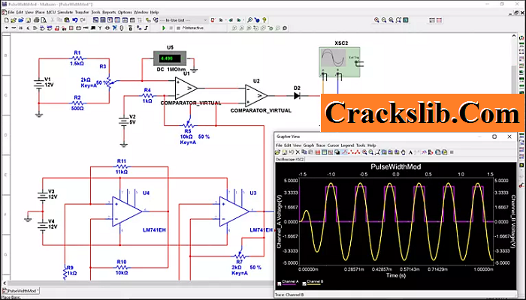Click the yellow Help question mark icon
Screen dimensions: 526x300
[265, 20]
